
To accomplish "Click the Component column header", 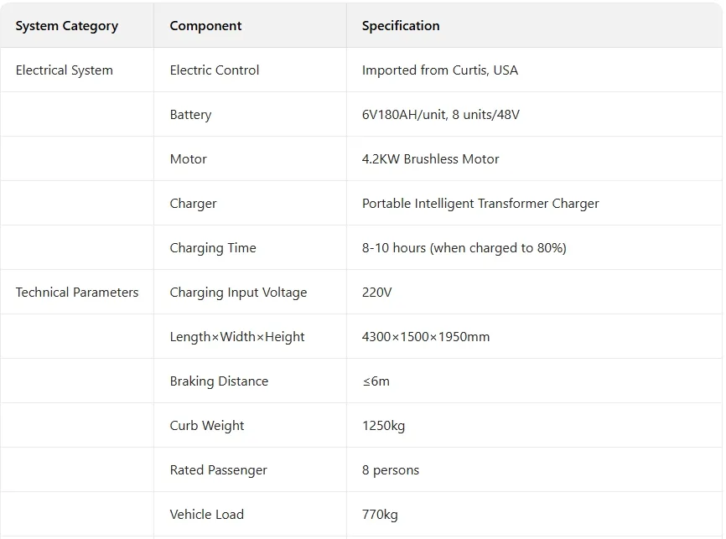I will pyautogui.click(x=205, y=26).
